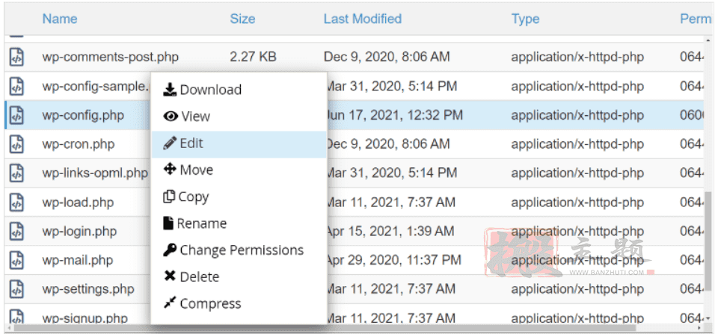Click the wp-login.php file icon

[16, 231]
